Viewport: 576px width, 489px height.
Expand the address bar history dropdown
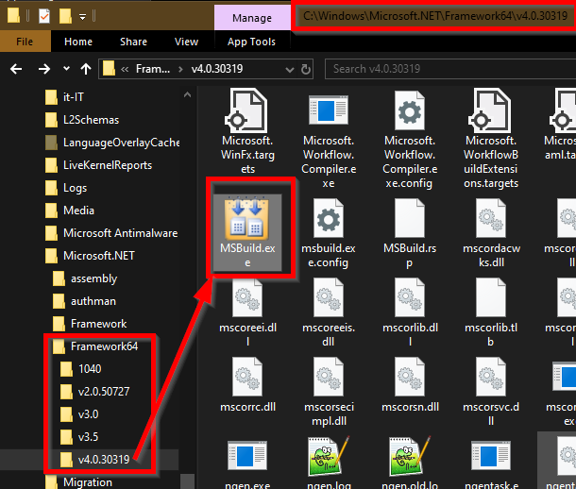click(290, 69)
